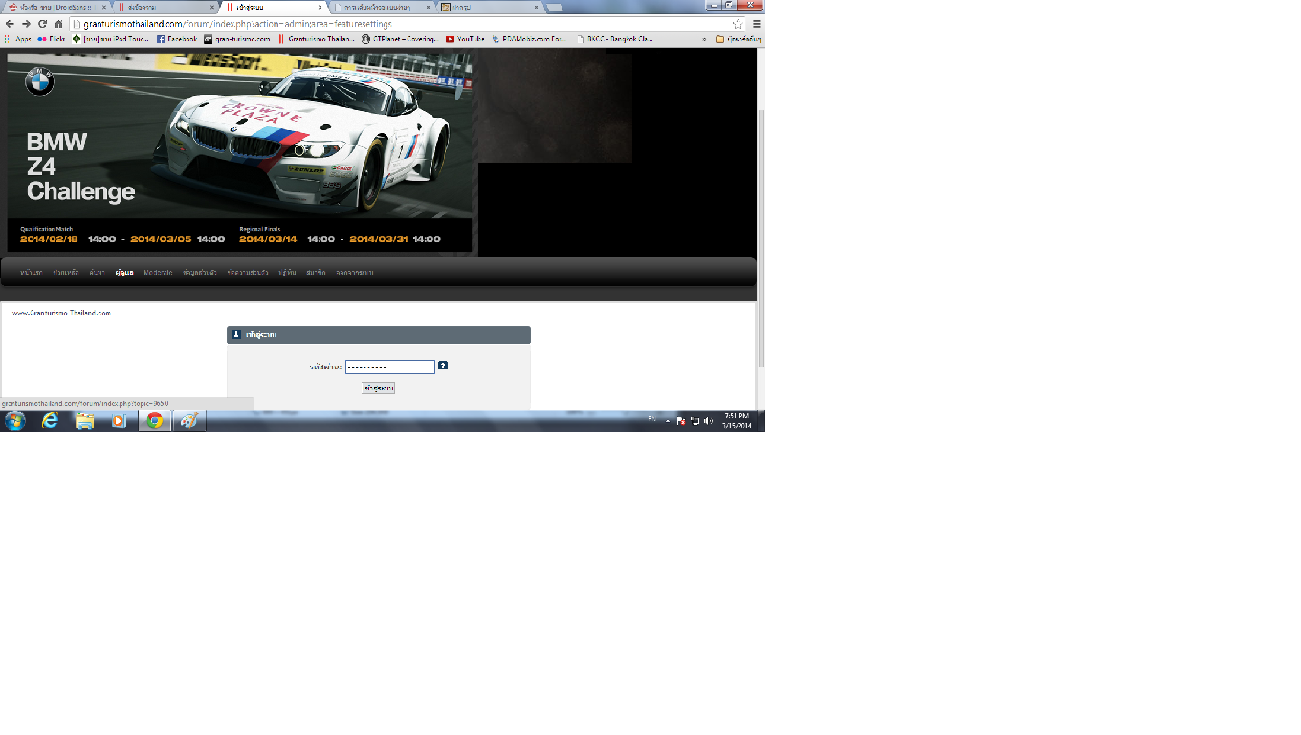Open the Windows Start menu orb
Screen dimensions: 1301x735
(x=15, y=421)
